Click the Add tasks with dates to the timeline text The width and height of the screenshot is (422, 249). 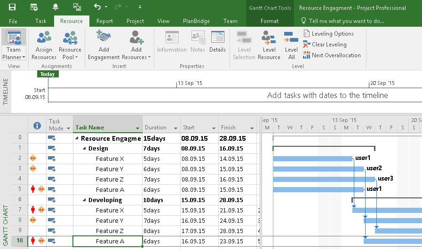(327, 95)
